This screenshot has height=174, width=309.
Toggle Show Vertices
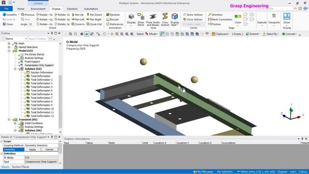coord(193,14)
